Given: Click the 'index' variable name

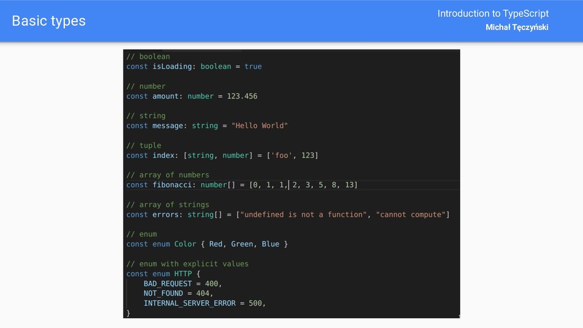Looking at the screenshot, I should [x=163, y=155].
